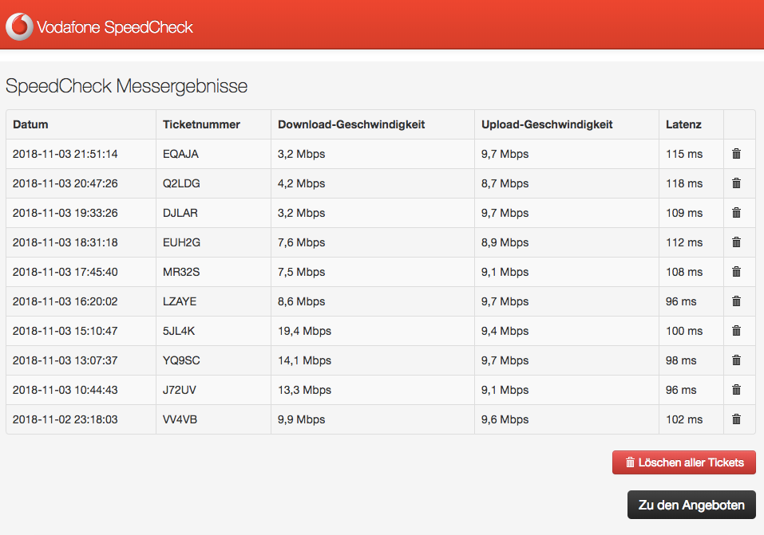The width and height of the screenshot is (764, 535).
Task: Delete ticket EQAJA with trash icon
Action: click(736, 154)
